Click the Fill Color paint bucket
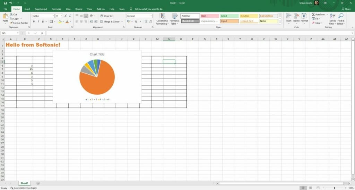This screenshot has width=355, height=190. 60,22
